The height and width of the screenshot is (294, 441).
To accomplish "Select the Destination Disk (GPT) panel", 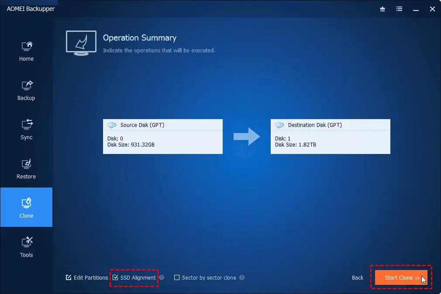I will 330,136.
